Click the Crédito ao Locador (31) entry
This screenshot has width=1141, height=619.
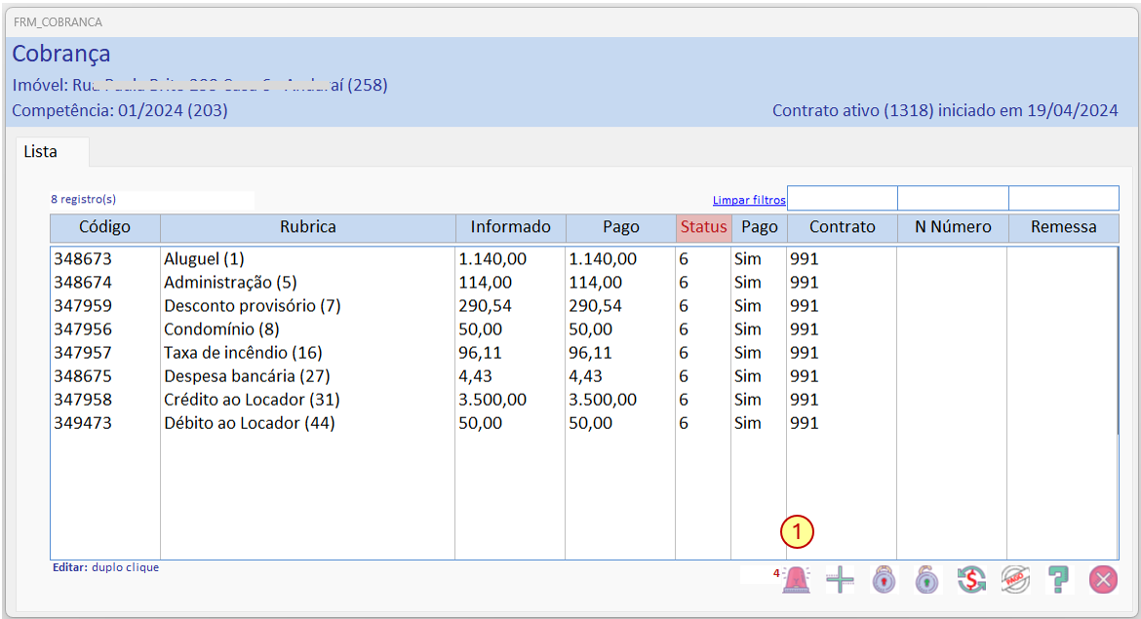click(252, 400)
